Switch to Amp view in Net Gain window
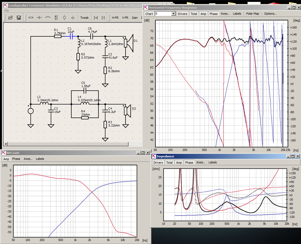 pyautogui.click(x=6, y=159)
